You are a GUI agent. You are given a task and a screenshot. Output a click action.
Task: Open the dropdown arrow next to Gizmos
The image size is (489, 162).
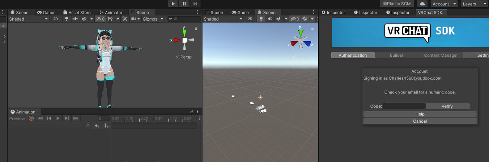pyautogui.click(x=162, y=19)
